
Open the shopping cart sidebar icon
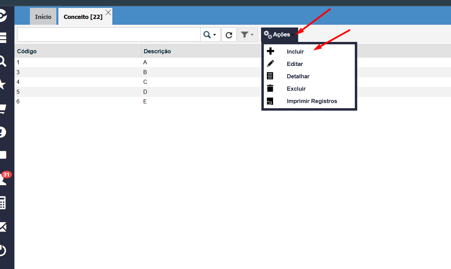pyautogui.click(x=3, y=109)
